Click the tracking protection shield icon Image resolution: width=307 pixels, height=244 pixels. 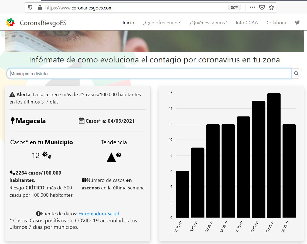(30, 8)
